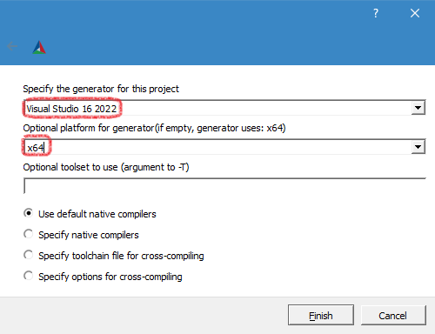
Task: Click into the empty toolset input field
Action: [224, 186]
